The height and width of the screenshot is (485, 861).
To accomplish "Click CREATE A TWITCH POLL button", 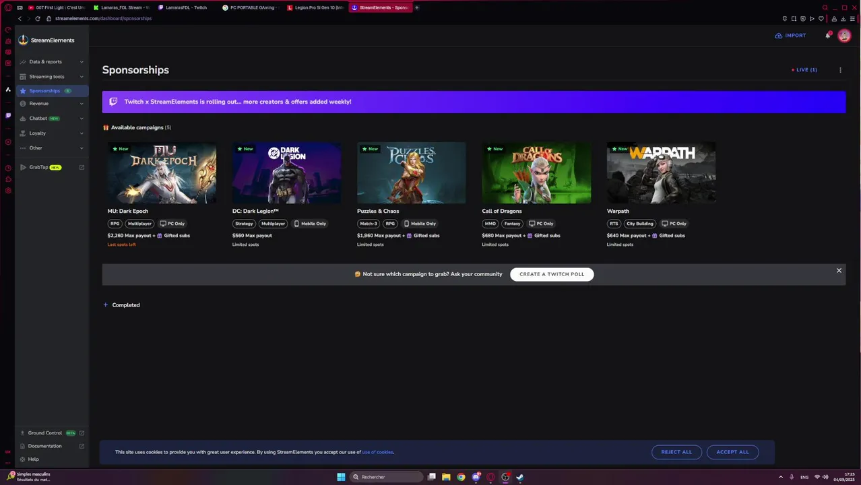I will click(552, 274).
